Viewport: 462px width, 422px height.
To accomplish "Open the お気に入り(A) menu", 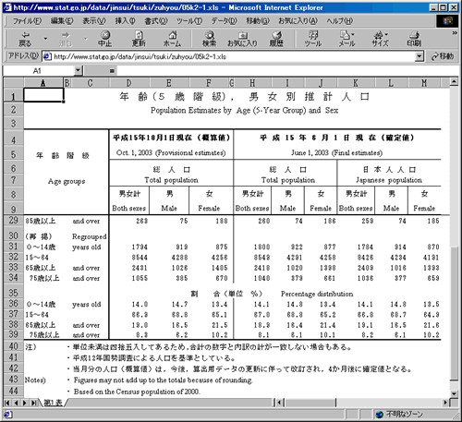I will (298, 21).
